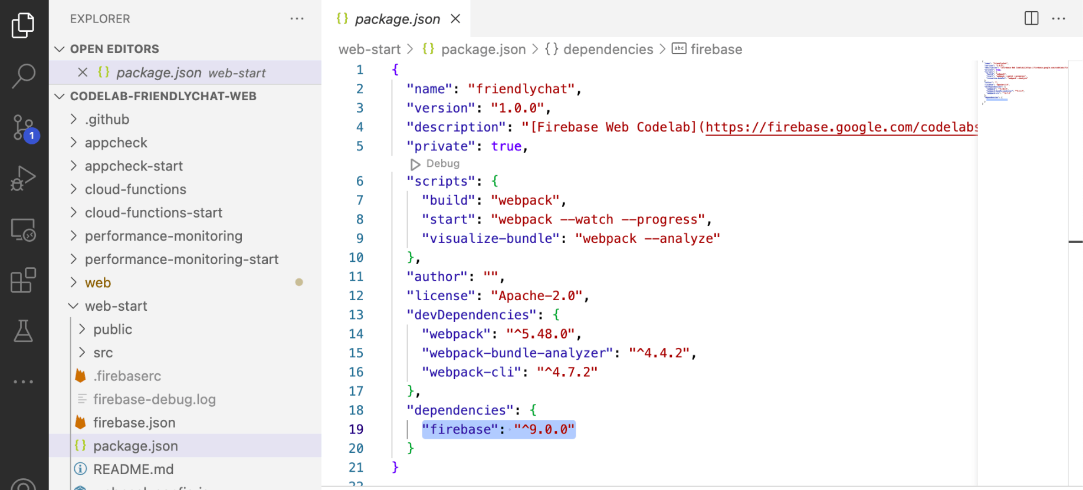Click the braces icon on the package.json tab

pyautogui.click(x=342, y=18)
